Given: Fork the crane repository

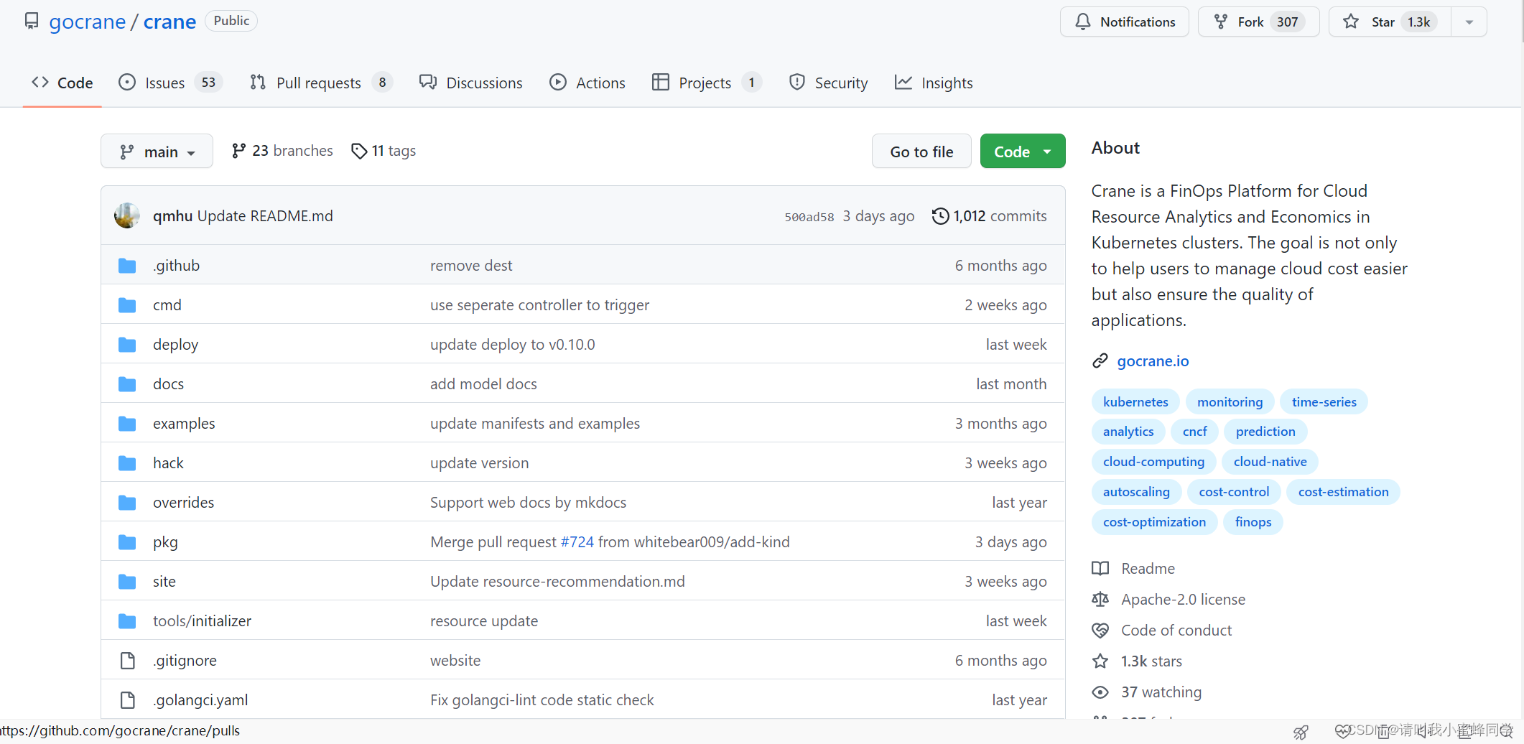Looking at the screenshot, I should coord(1258,22).
